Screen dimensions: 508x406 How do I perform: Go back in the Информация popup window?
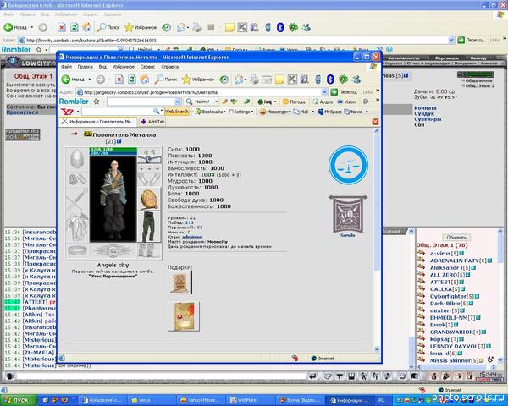click(x=74, y=80)
